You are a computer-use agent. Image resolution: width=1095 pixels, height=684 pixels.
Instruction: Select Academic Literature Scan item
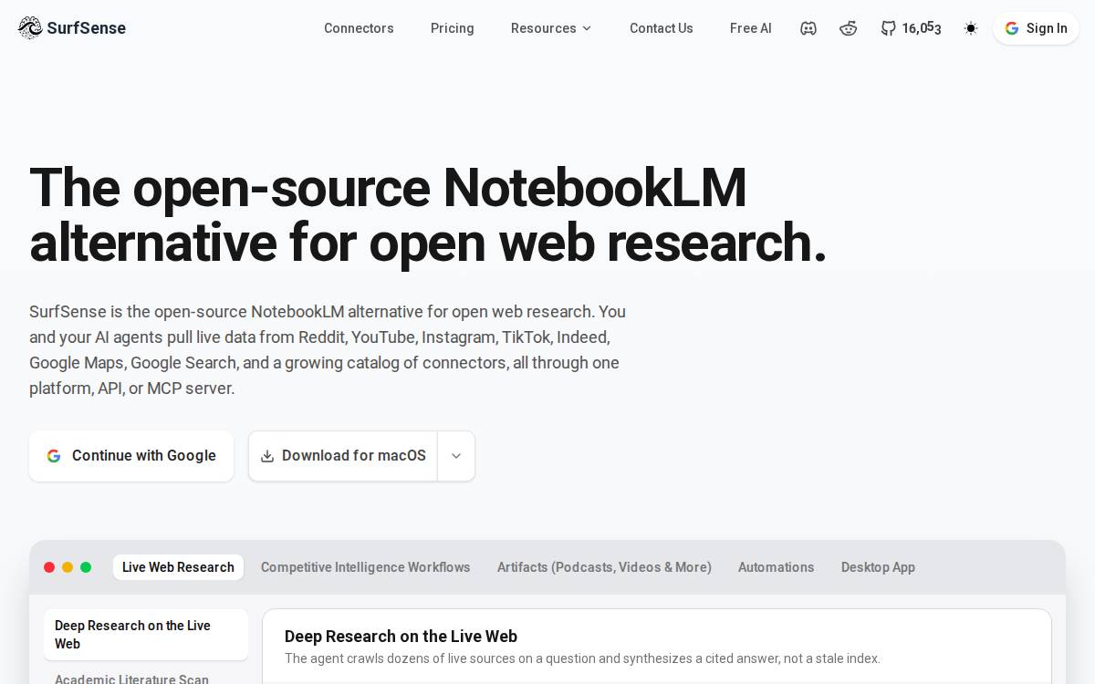[131, 679]
